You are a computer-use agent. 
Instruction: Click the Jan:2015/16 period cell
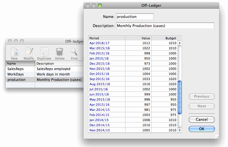click(107, 58)
